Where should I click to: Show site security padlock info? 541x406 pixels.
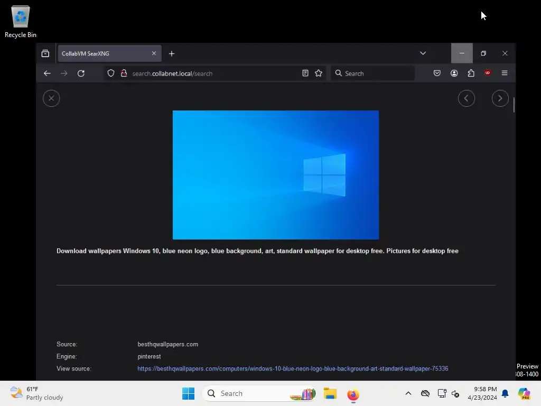pyautogui.click(x=124, y=73)
